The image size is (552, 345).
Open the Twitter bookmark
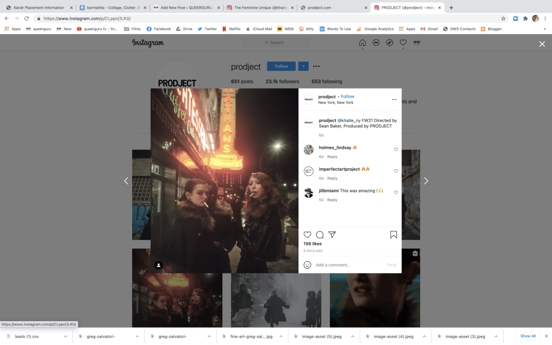pyautogui.click(x=207, y=29)
